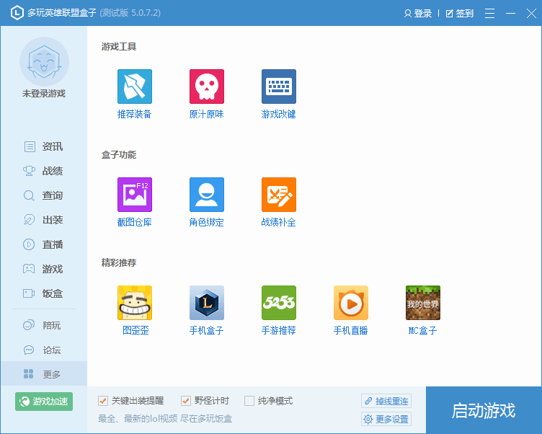Launch the 原汁原味 skull icon
Image resolution: width=542 pixels, height=434 pixels.
pos(207,87)
